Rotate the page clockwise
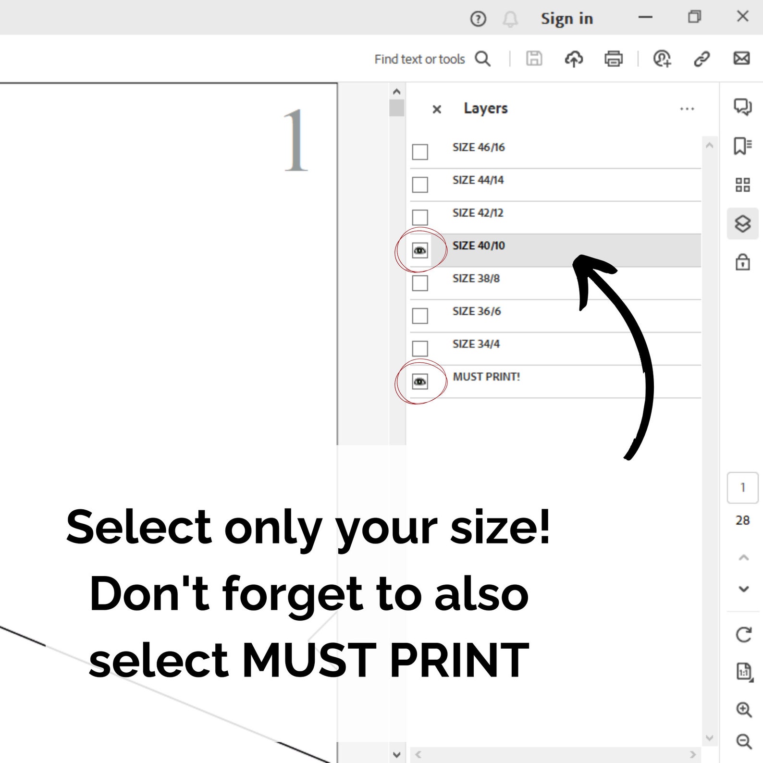The height and width of the screenshot is (763, 763). coord(744,634)
